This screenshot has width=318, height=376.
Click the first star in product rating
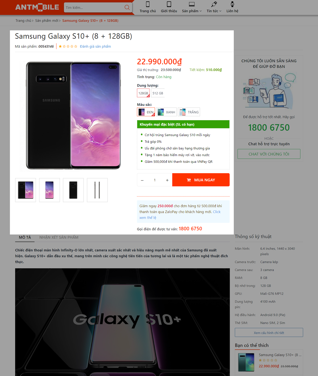60,46
